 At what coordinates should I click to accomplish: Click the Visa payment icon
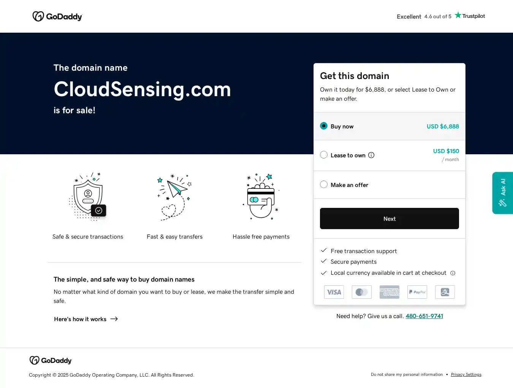pos(334,292)
